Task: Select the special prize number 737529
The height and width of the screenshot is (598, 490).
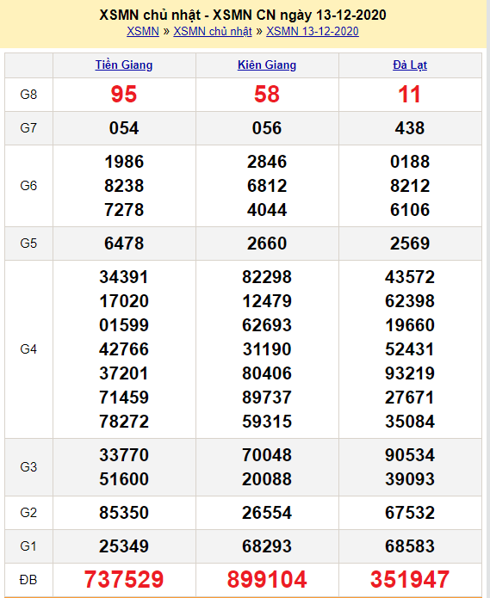Action: (x=124, y=579)
